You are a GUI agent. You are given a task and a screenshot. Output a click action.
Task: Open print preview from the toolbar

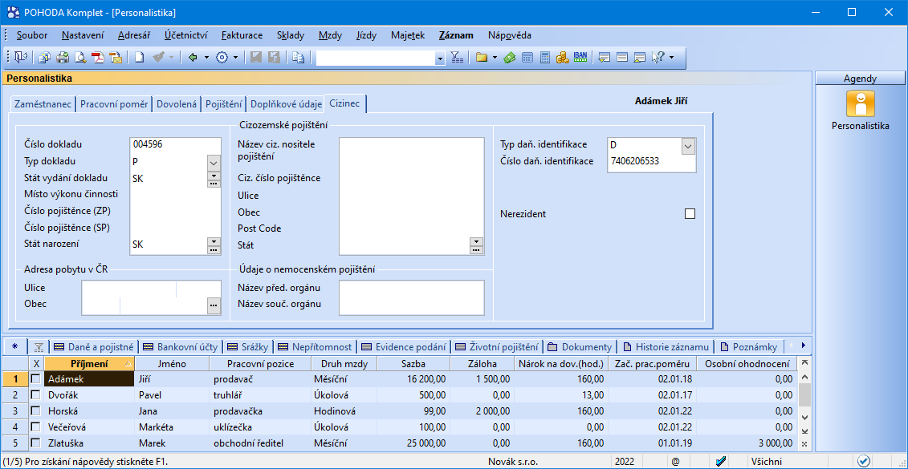pos(79,58)
